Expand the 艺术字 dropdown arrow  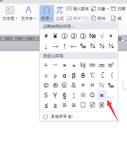pyautogui.click(x=35, y=18)
